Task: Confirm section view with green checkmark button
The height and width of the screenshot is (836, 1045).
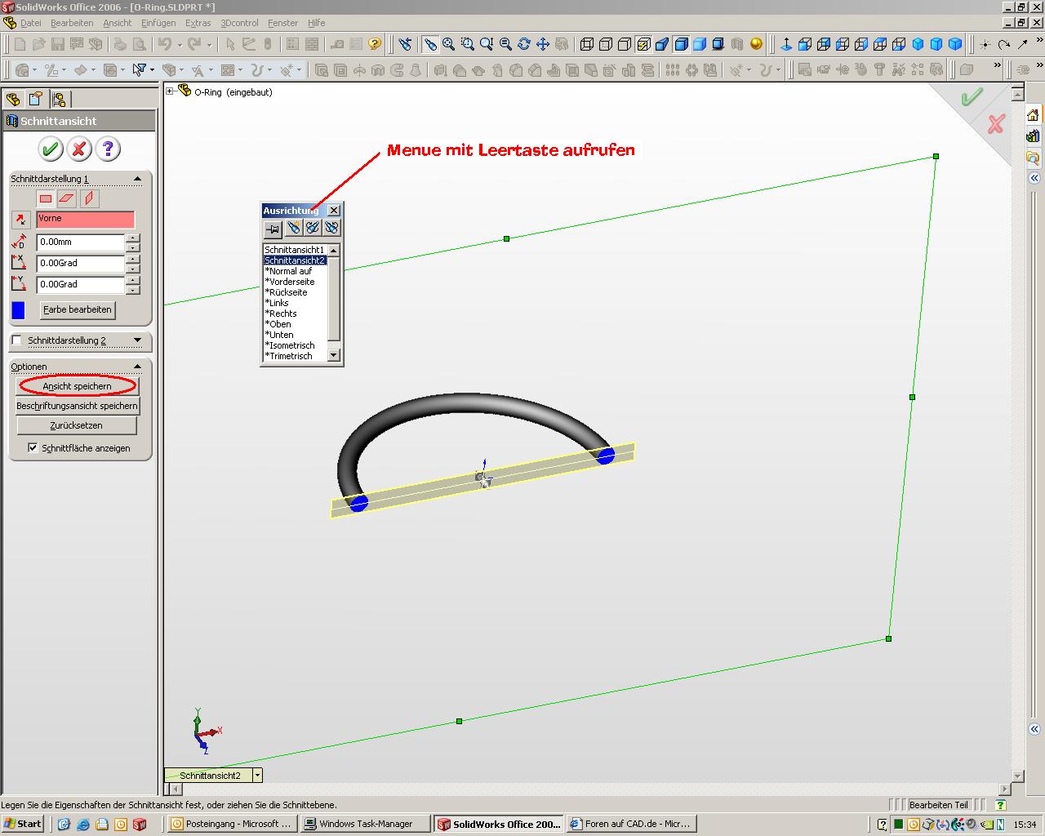Action: (51, 149)
